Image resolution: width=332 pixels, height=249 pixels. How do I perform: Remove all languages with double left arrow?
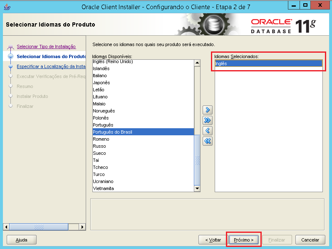coord(208,141)
